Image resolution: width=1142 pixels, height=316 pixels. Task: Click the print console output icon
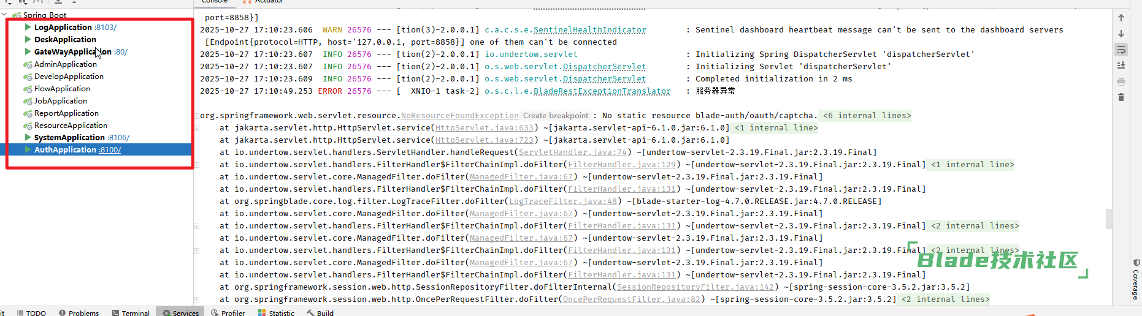coord(1121,81)
